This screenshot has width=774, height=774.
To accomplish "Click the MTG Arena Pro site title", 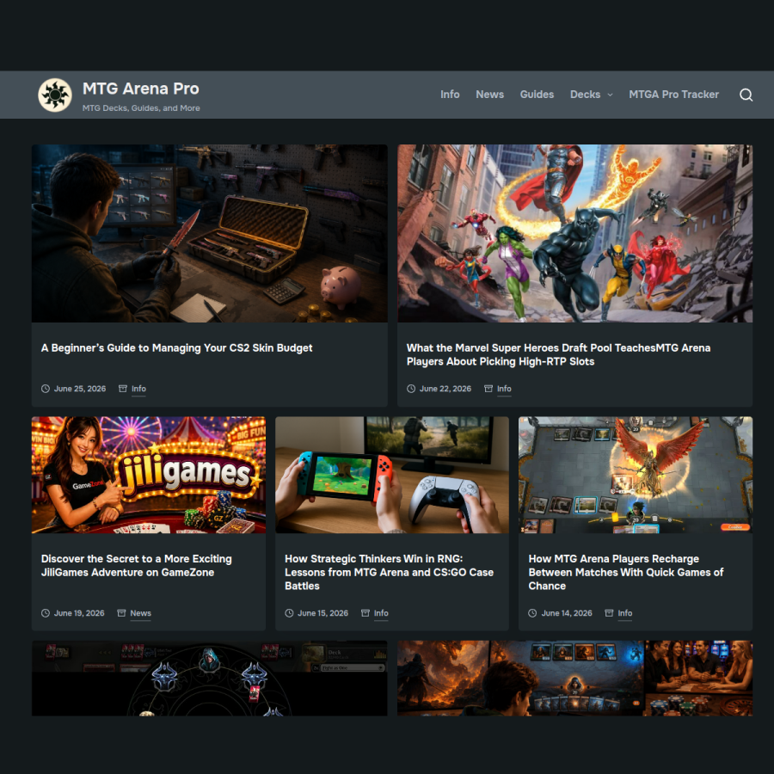I will [x=141, y=89].
